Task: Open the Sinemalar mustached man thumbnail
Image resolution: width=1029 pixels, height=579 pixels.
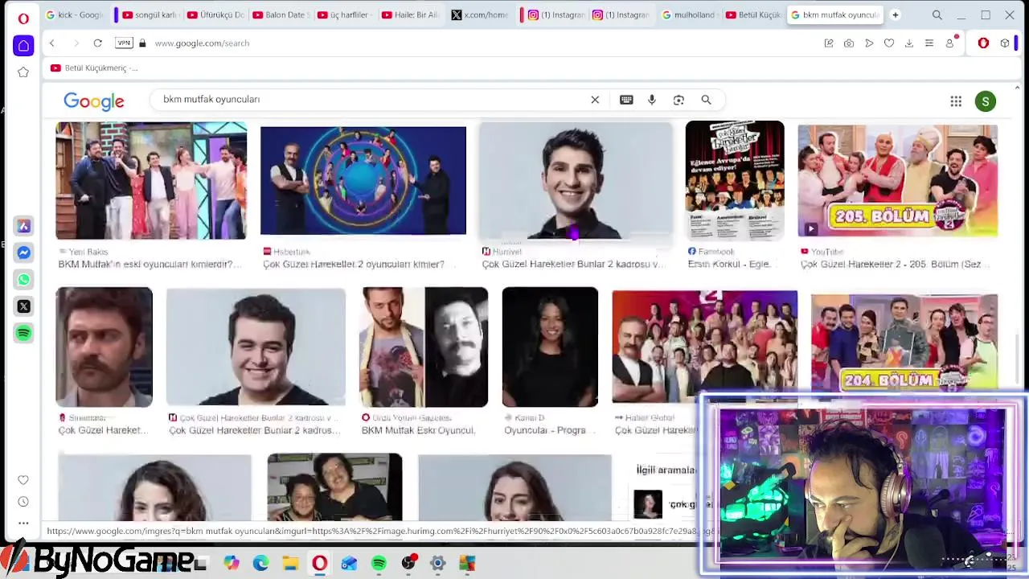Action: tap(104, 347)
